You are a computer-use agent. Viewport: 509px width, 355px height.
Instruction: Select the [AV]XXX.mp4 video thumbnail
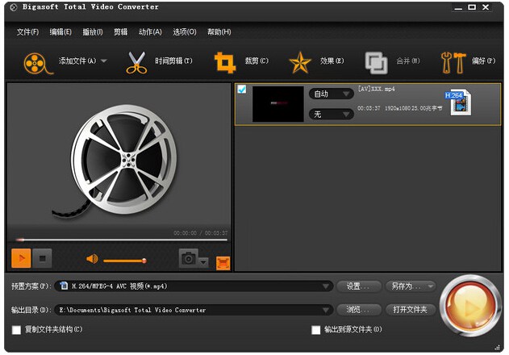pos(277,104)
